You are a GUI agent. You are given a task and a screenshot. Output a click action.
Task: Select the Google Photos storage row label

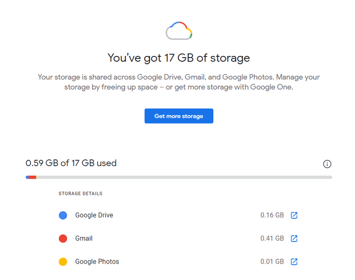coord(97,262)
